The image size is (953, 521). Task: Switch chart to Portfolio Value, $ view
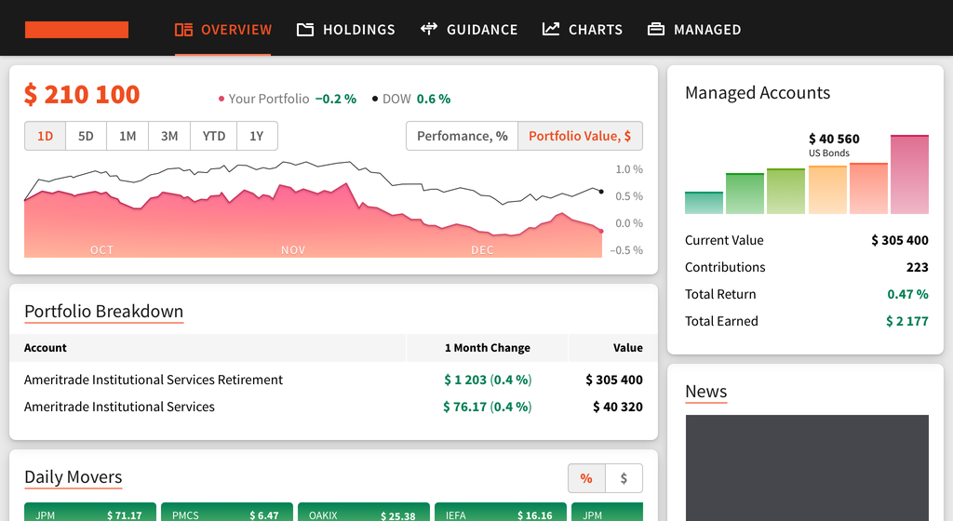[580, 136]
